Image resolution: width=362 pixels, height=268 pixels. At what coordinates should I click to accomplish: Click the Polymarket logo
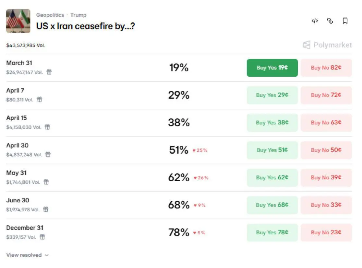point(327,45)
